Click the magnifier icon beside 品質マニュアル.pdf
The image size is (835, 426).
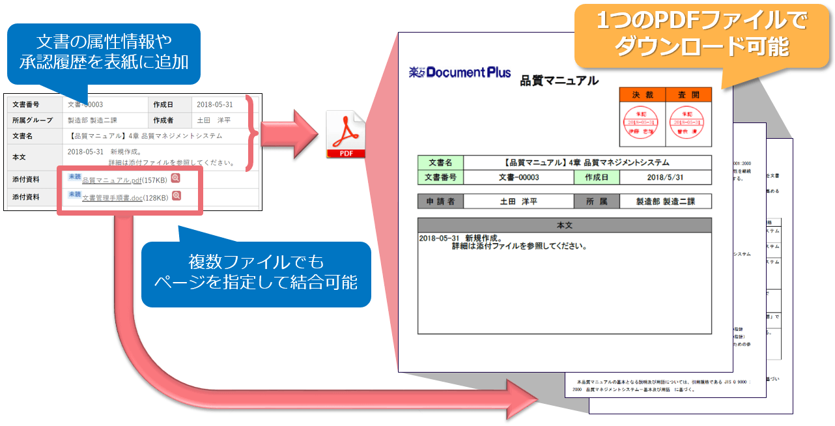(x=176, y=178)
